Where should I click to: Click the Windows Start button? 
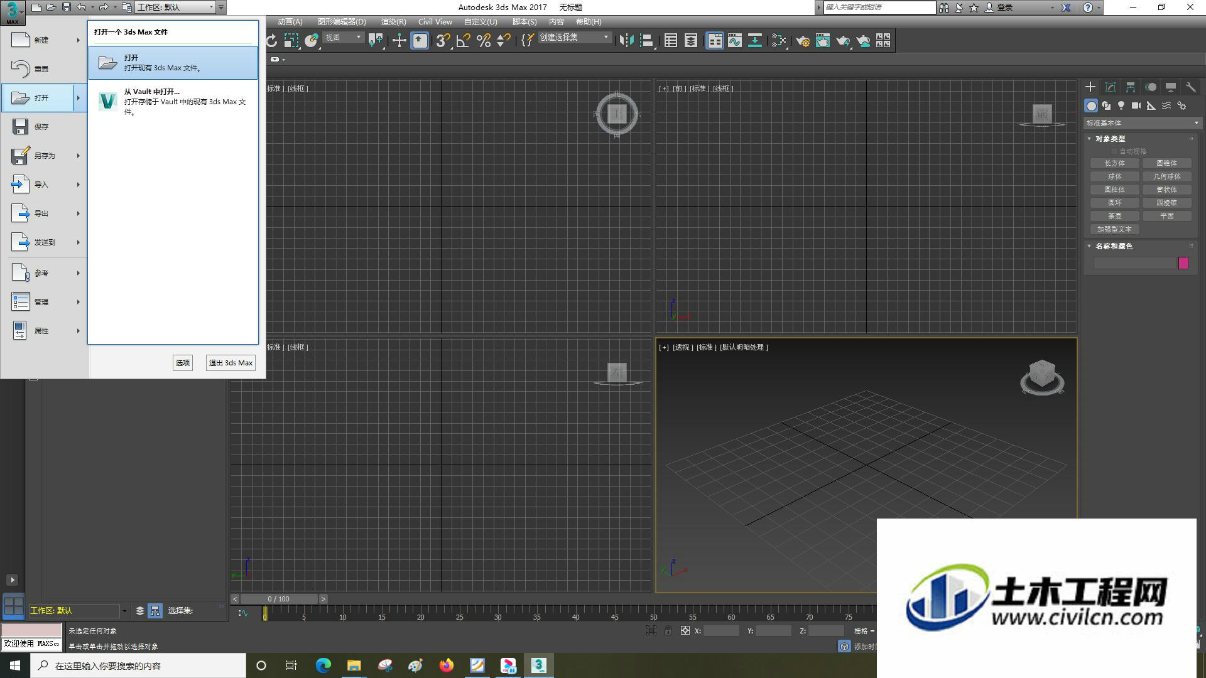(15, 665)
